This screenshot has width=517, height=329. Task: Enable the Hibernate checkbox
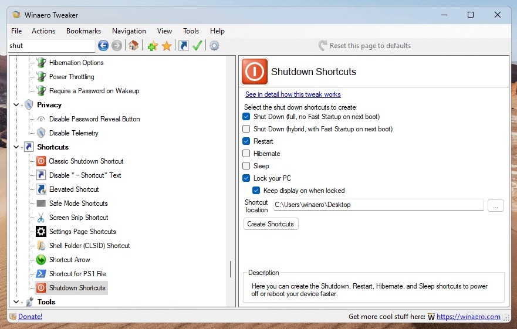(x=246, y=154)
